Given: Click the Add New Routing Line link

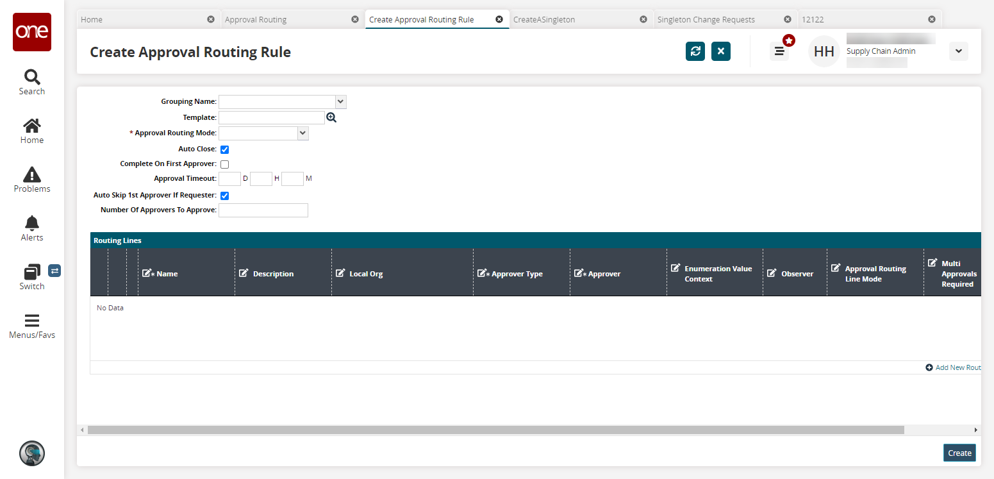Looking at the screenshot, I should tap(954, 367).
